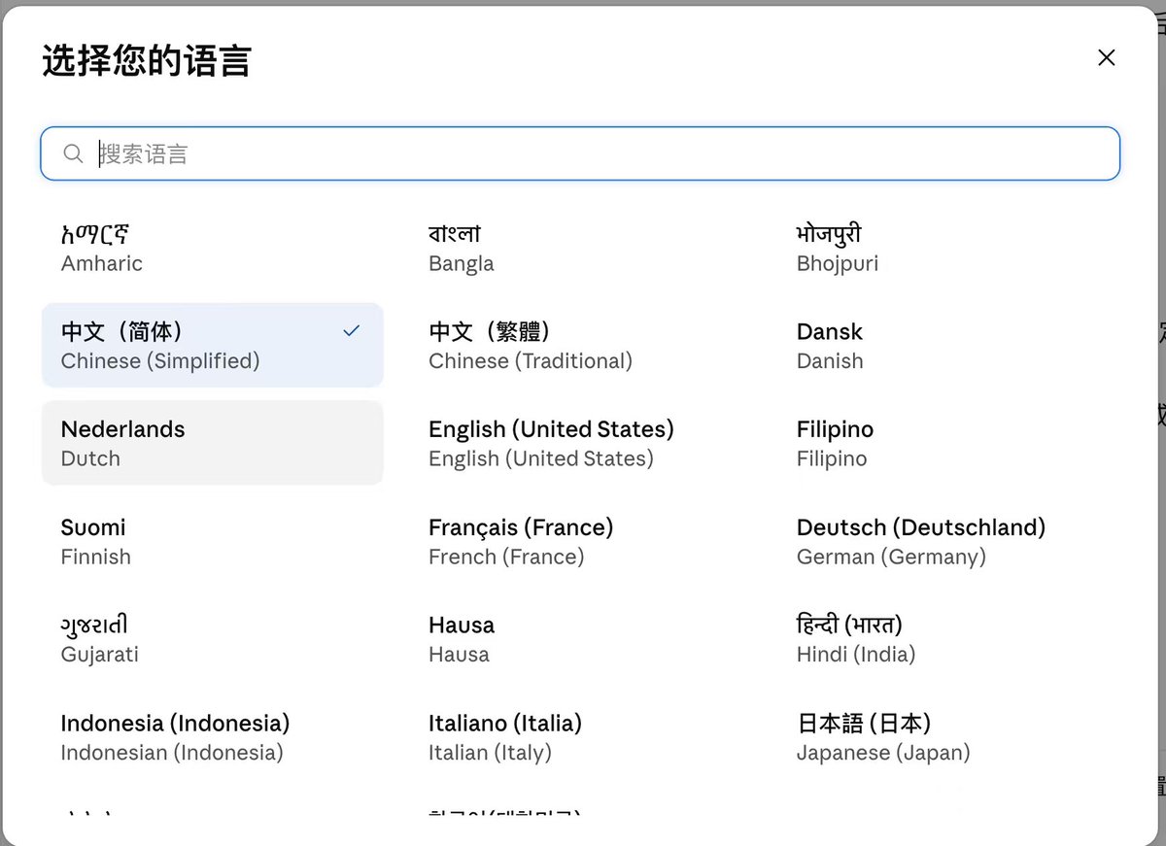Pick Hindi (India)
The image size is (1166, 846).
coord(948,638)
